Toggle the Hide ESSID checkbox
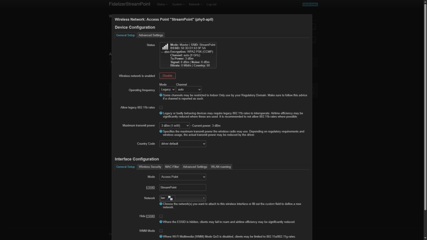Viewport: 427px width, 240px height. click(161, 216)
